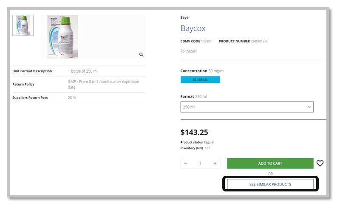Screen dimensions: 340x208
Task: Click the $143.25 price
Action: [194, 132]
